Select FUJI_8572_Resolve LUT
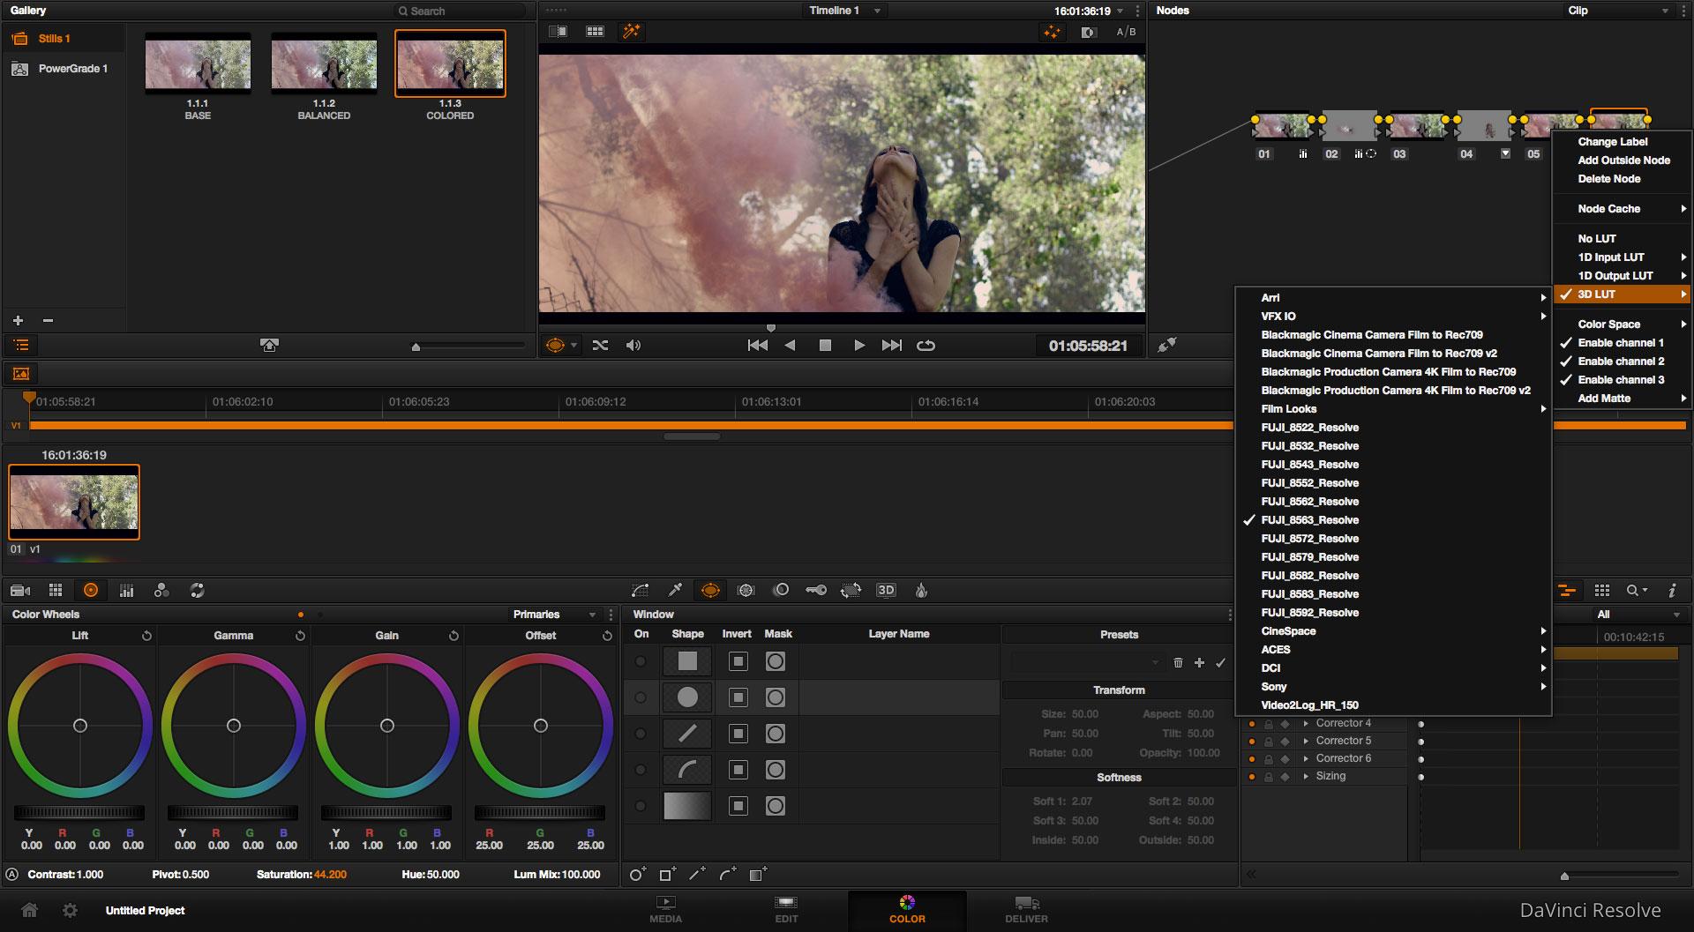 click(1393, 538)
